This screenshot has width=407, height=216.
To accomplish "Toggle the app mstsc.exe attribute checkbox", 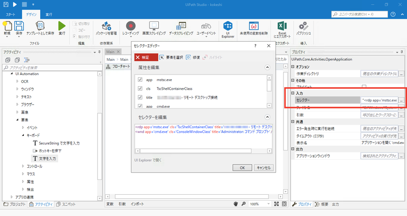I will click(140, 80).
